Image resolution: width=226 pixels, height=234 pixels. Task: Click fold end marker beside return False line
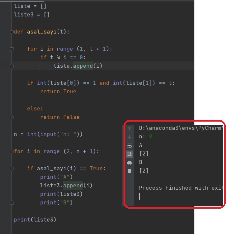12,117
